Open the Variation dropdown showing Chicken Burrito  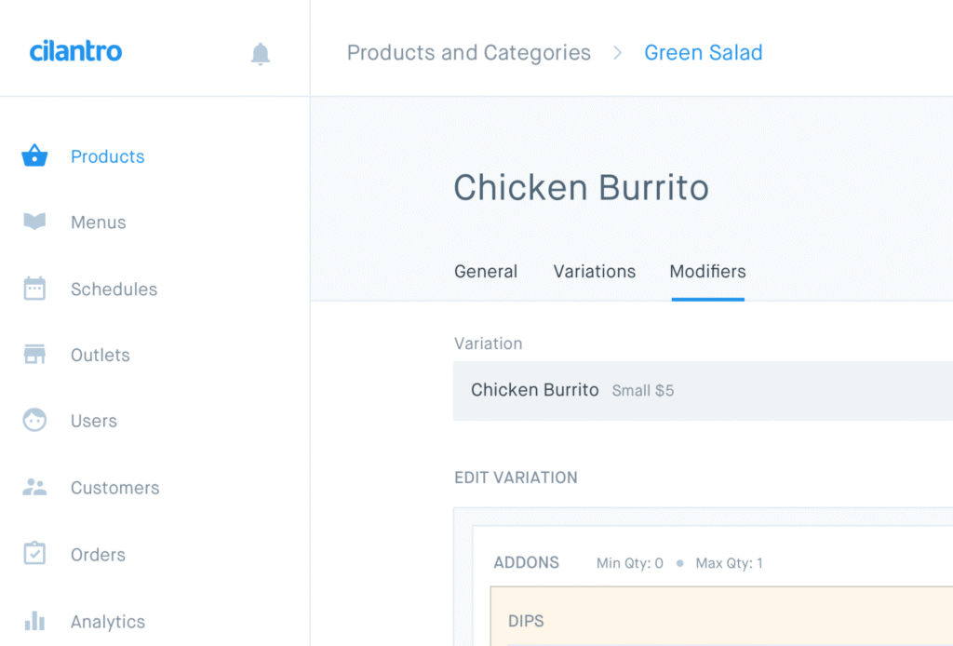(703, 391)
